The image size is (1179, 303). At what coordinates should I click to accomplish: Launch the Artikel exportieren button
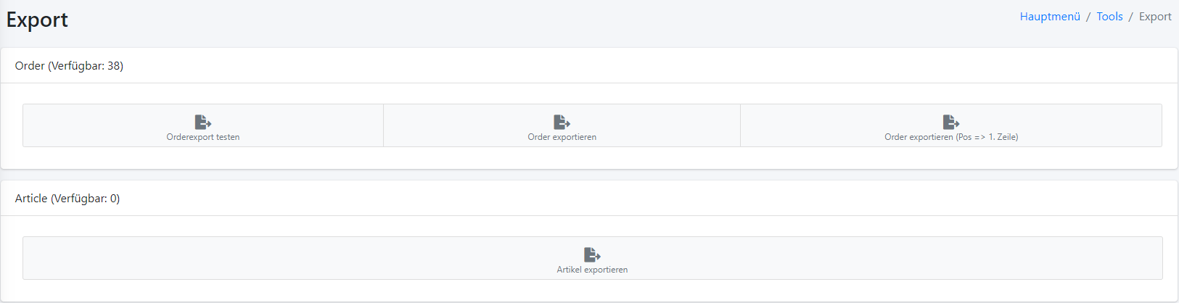tap(592, 258)
